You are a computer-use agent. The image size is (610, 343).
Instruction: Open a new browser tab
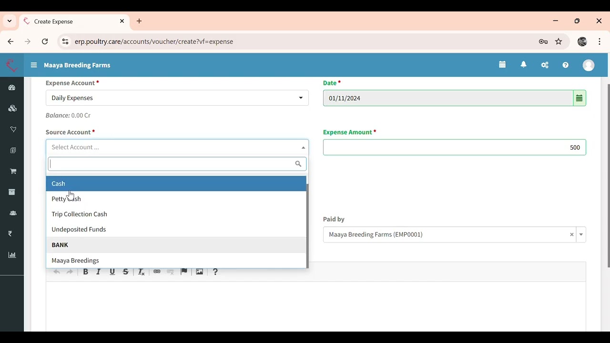click(x=139, y=21)
